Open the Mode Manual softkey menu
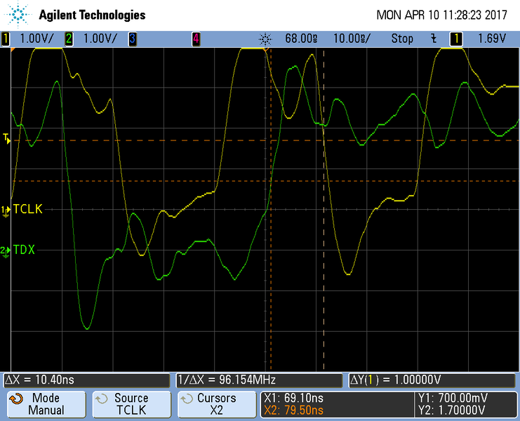The width and height of the screenshot is (520, 421). coord(45,404)
